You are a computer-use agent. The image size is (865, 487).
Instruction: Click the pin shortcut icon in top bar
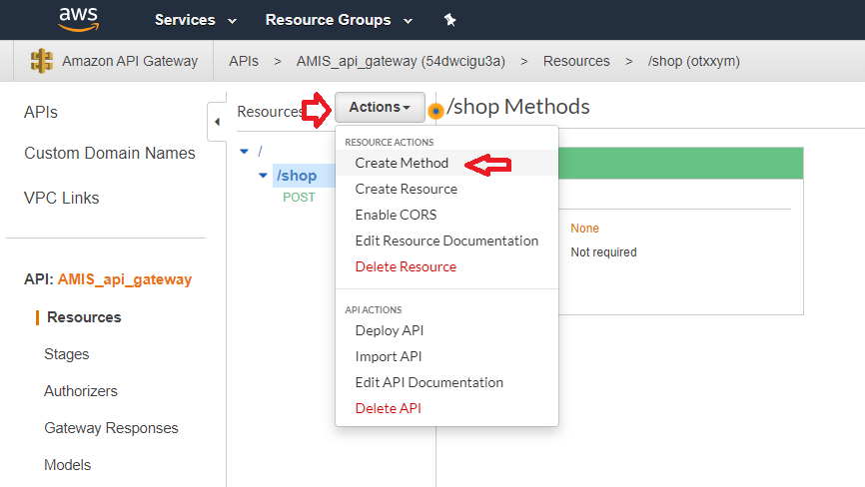pos(449,20)
